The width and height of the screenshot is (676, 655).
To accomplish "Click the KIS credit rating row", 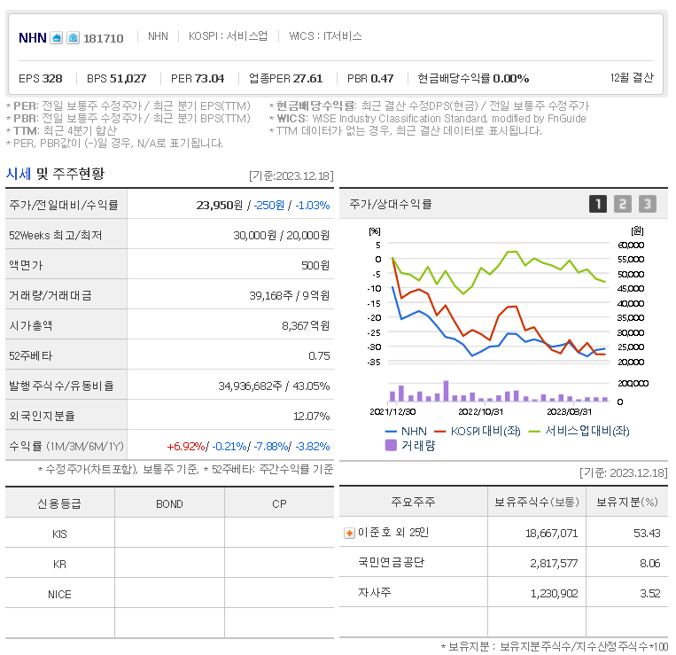I will pos(169,534).
